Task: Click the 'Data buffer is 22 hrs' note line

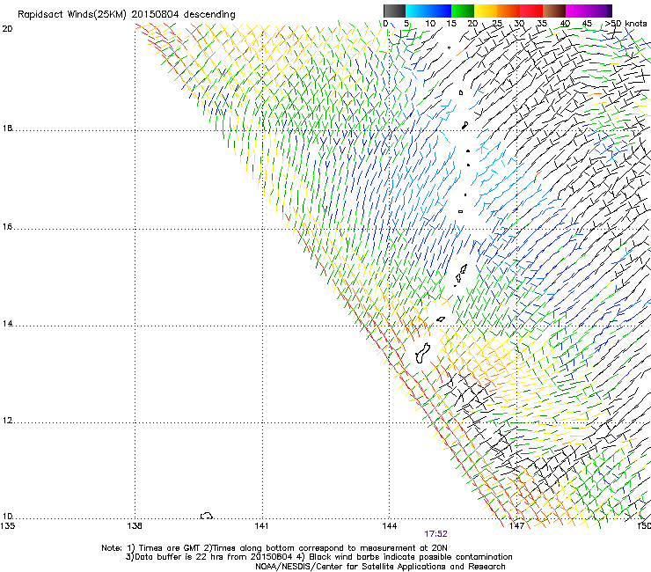Action: (318, 557)
